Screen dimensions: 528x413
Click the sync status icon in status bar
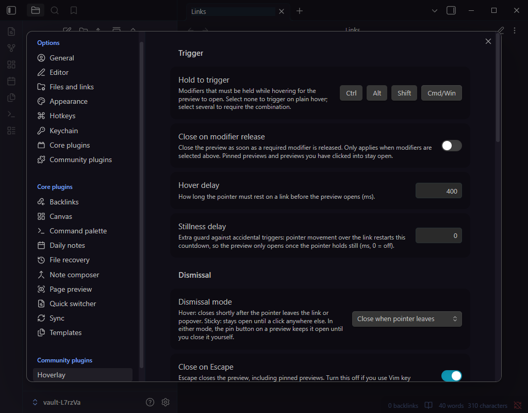[518, 405]
